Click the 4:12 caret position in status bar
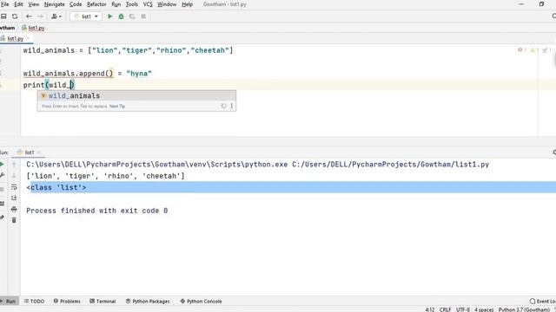Screen dimensions: 556x312 click(430, 309)
